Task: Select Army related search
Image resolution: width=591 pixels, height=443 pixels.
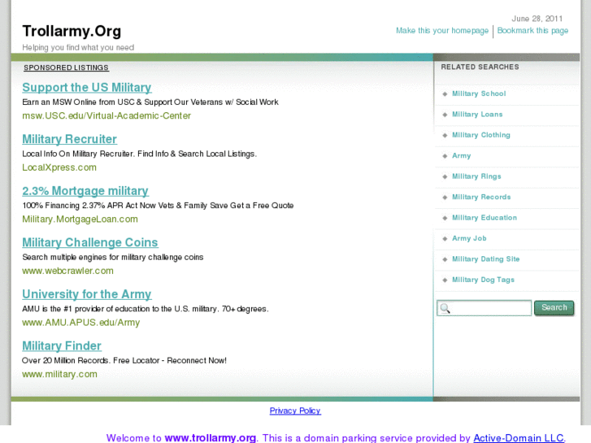Action: point(462,156)
